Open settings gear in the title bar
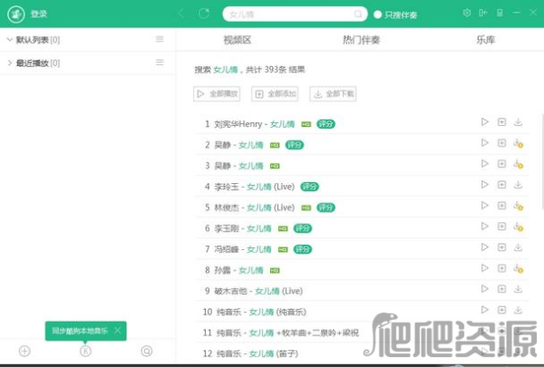Screen dimensions: 544x367 [x=467, y=14]
